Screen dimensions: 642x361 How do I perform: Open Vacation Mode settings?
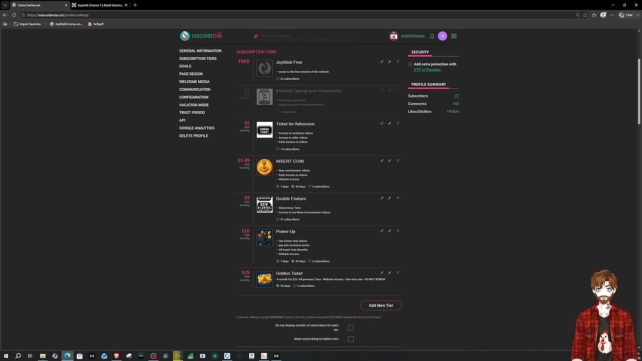tap(194, 105)
